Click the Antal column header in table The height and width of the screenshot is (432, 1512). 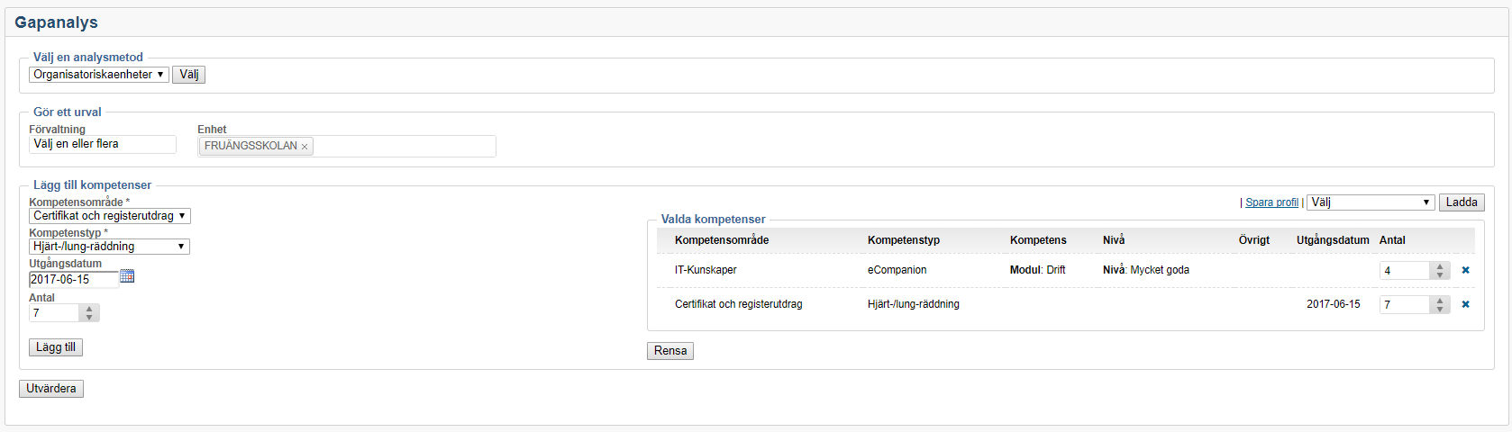coord(1392,240)
